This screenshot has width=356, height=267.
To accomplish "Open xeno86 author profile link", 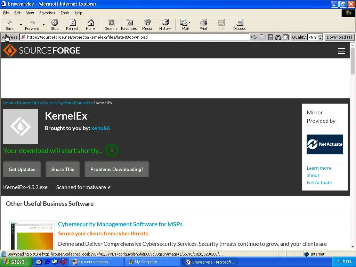I will [100, 128].
